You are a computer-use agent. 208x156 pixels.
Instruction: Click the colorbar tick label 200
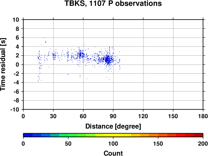pos(203,144)
